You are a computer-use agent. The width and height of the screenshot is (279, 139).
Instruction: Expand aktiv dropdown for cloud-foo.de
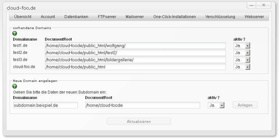point(242,67)
